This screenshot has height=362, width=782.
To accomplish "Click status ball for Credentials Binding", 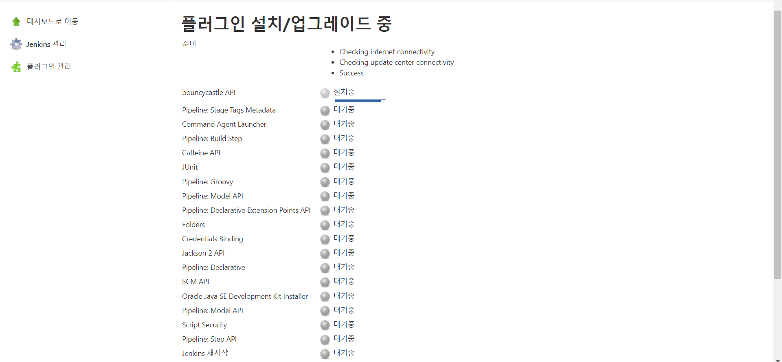I will click(325, 239).
